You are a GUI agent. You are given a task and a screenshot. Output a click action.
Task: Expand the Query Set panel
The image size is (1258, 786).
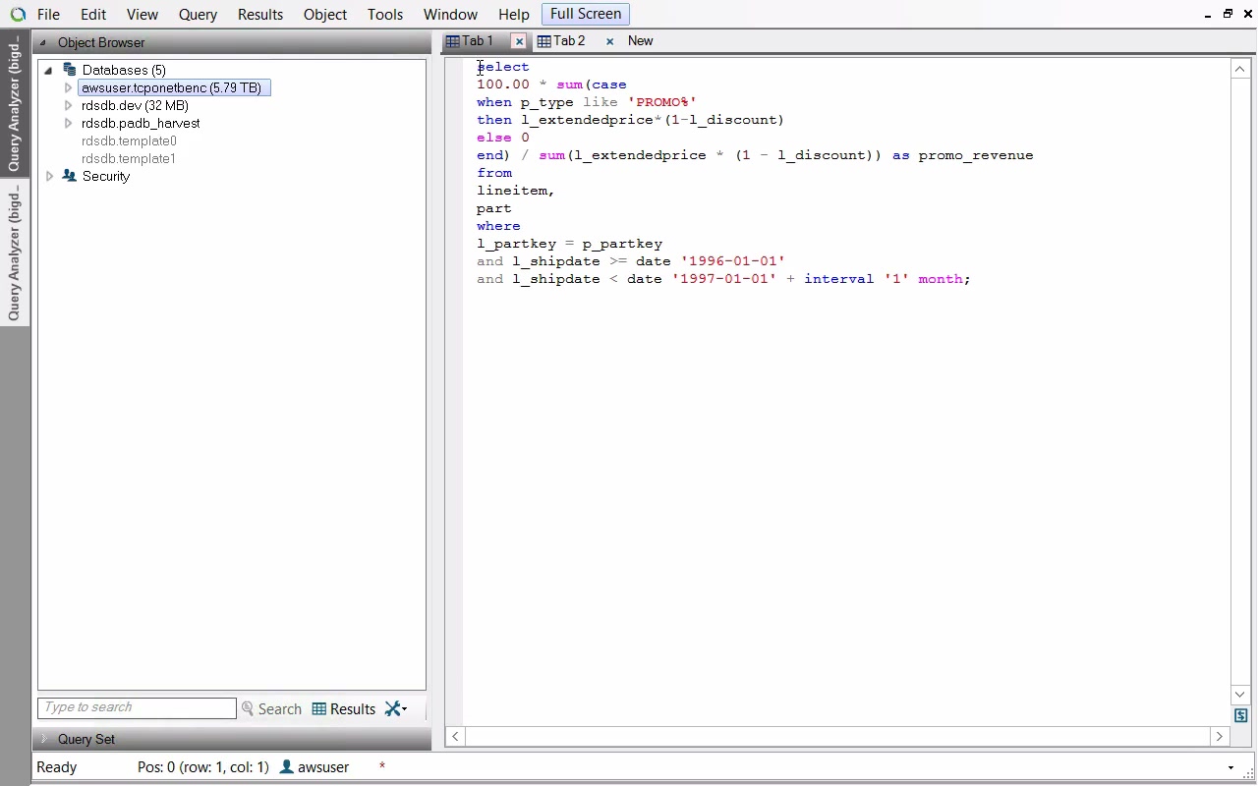(43, 739)
